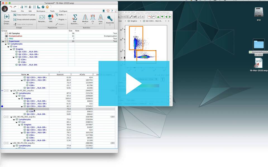Click the Create Group icon

tap(7, 17)
